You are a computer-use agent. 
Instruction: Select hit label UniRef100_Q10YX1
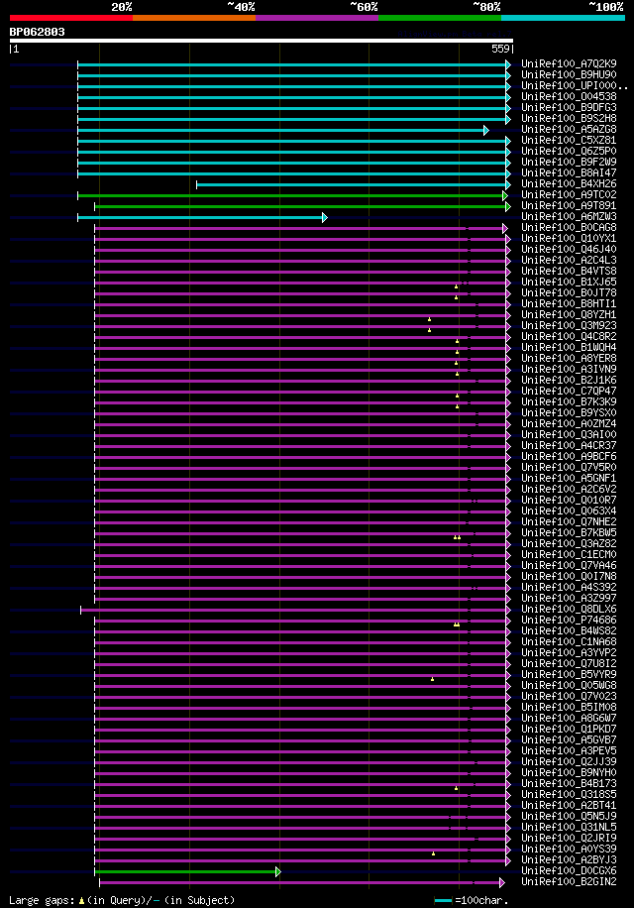tap(569, 238)
